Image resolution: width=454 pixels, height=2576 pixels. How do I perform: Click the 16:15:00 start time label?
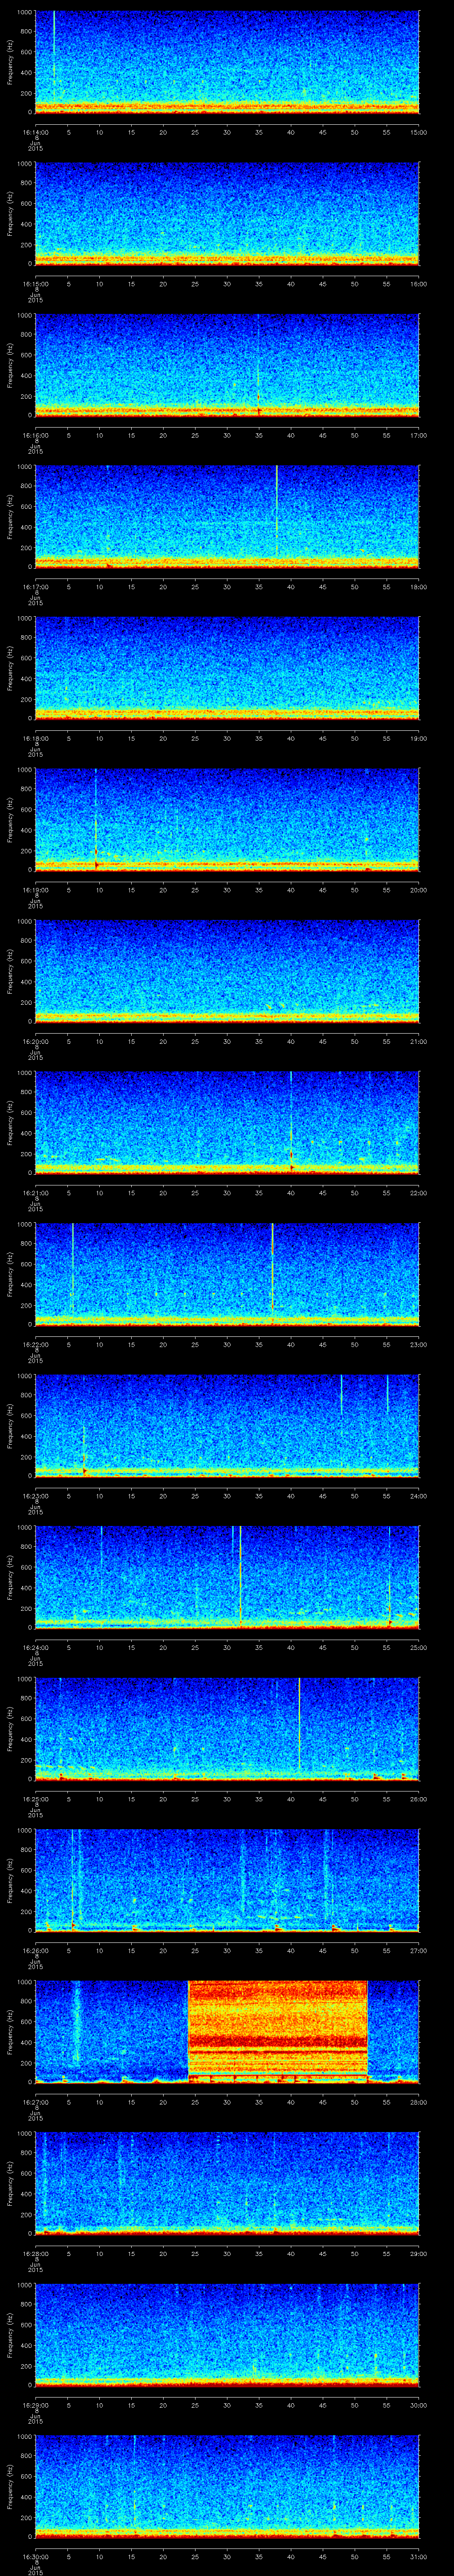pos(35,284)
